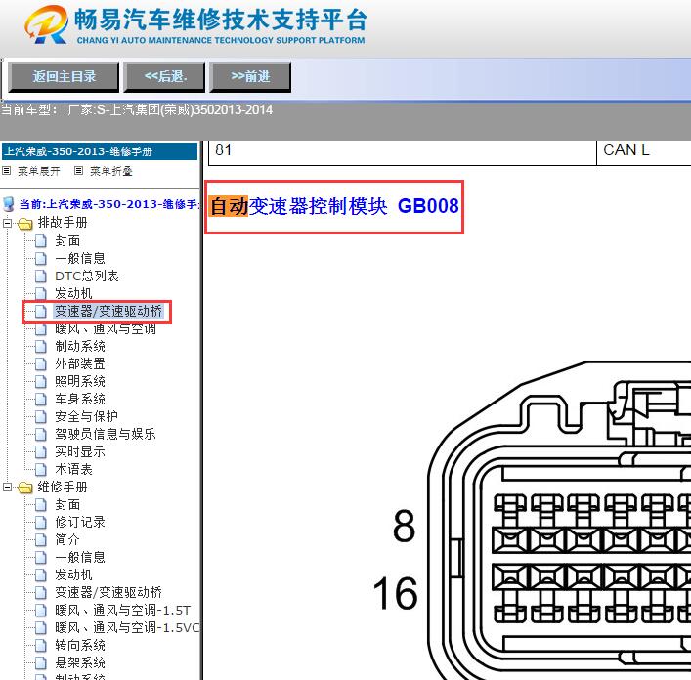
Task: Expand all menus with 菜单展开
Action: pos(32,171)
